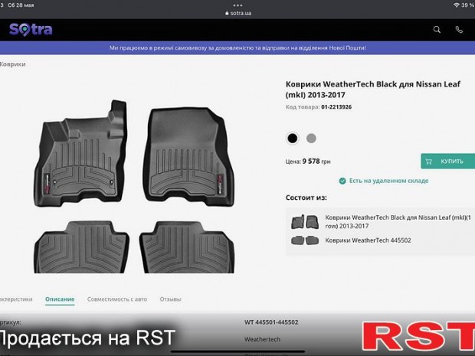Image resolution: width=475 pixels, height=356 pixels.
Task: Switch to Совместимость с авто tab
Action: [117, 299]
